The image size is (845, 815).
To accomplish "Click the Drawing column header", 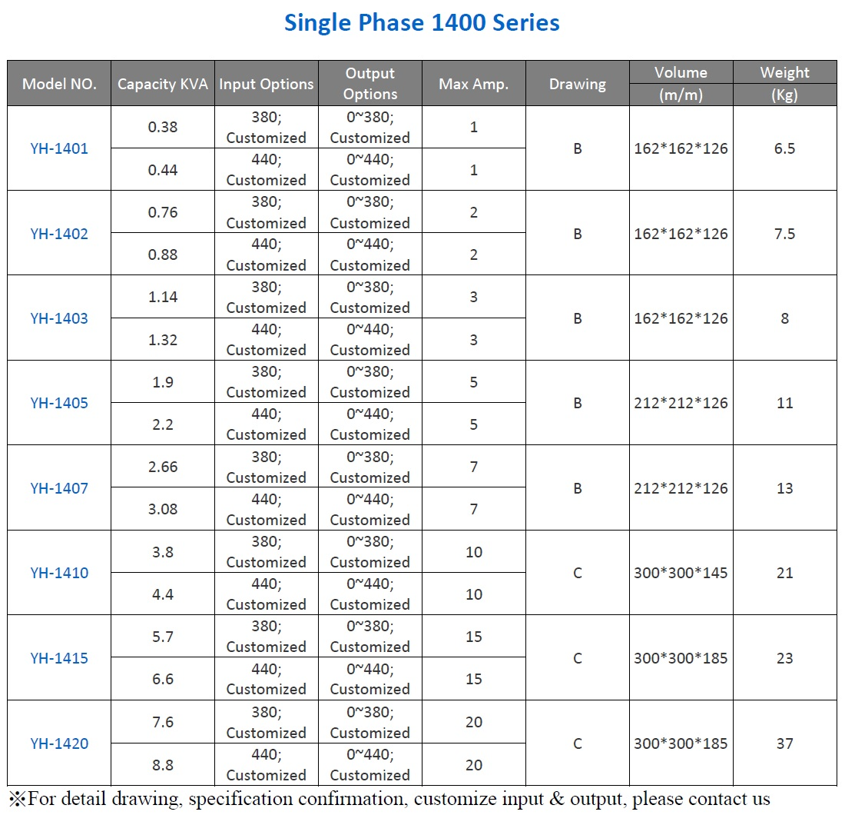I will point(578,84).
